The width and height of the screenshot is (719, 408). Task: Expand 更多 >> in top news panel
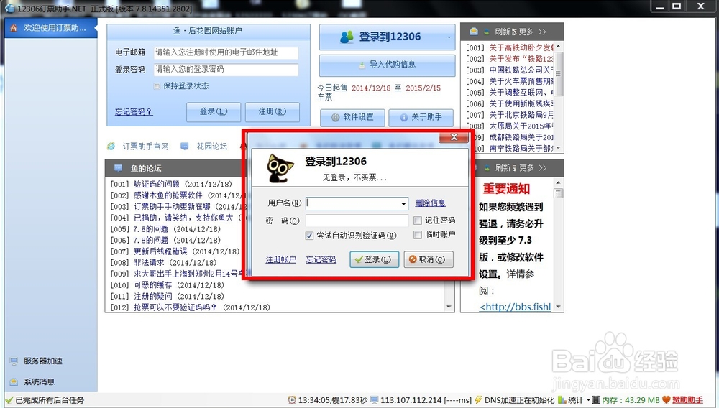(532, 32)
